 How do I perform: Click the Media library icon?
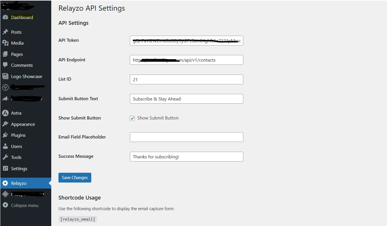tap(5, 43)
